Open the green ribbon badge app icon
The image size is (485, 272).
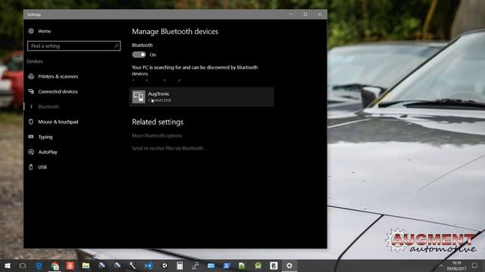tap(258, 265)
